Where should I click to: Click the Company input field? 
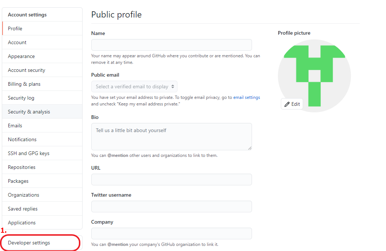coord(172,233)
